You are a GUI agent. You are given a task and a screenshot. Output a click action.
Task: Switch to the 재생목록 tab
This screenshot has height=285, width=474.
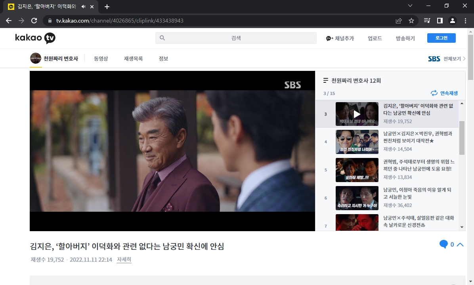click(x=133, y=59)
